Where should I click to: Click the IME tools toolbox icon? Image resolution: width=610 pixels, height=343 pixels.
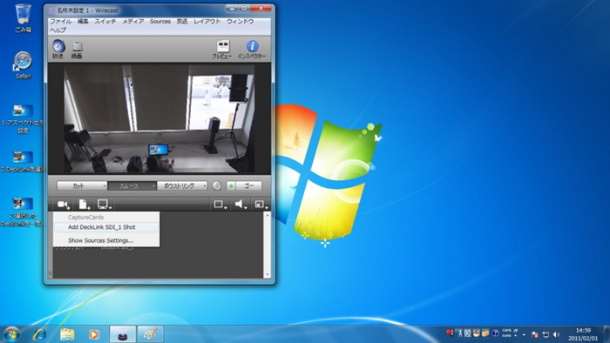point(485,333)
